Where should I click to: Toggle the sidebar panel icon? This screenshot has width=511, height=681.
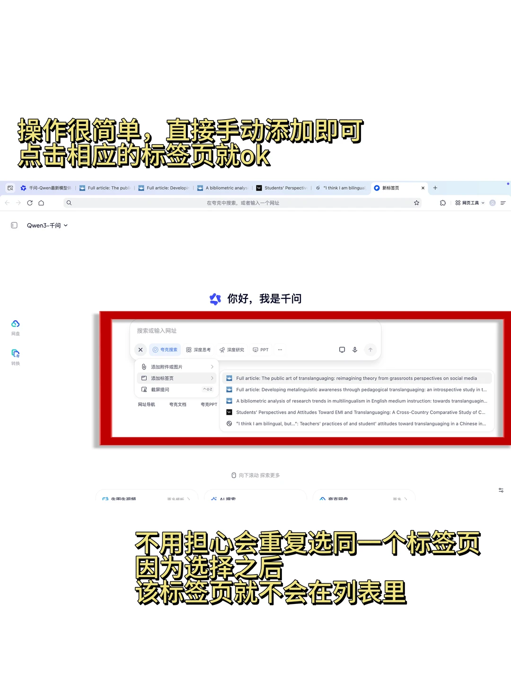click(x=14, y=226)
